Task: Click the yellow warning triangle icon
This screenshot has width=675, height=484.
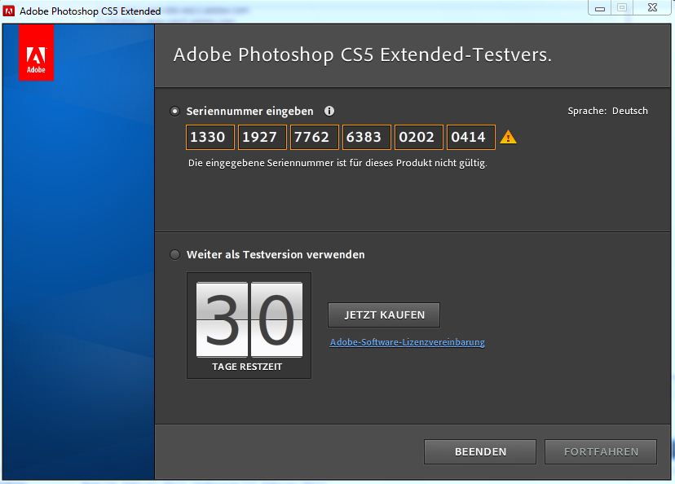Action: pos(508,137)
